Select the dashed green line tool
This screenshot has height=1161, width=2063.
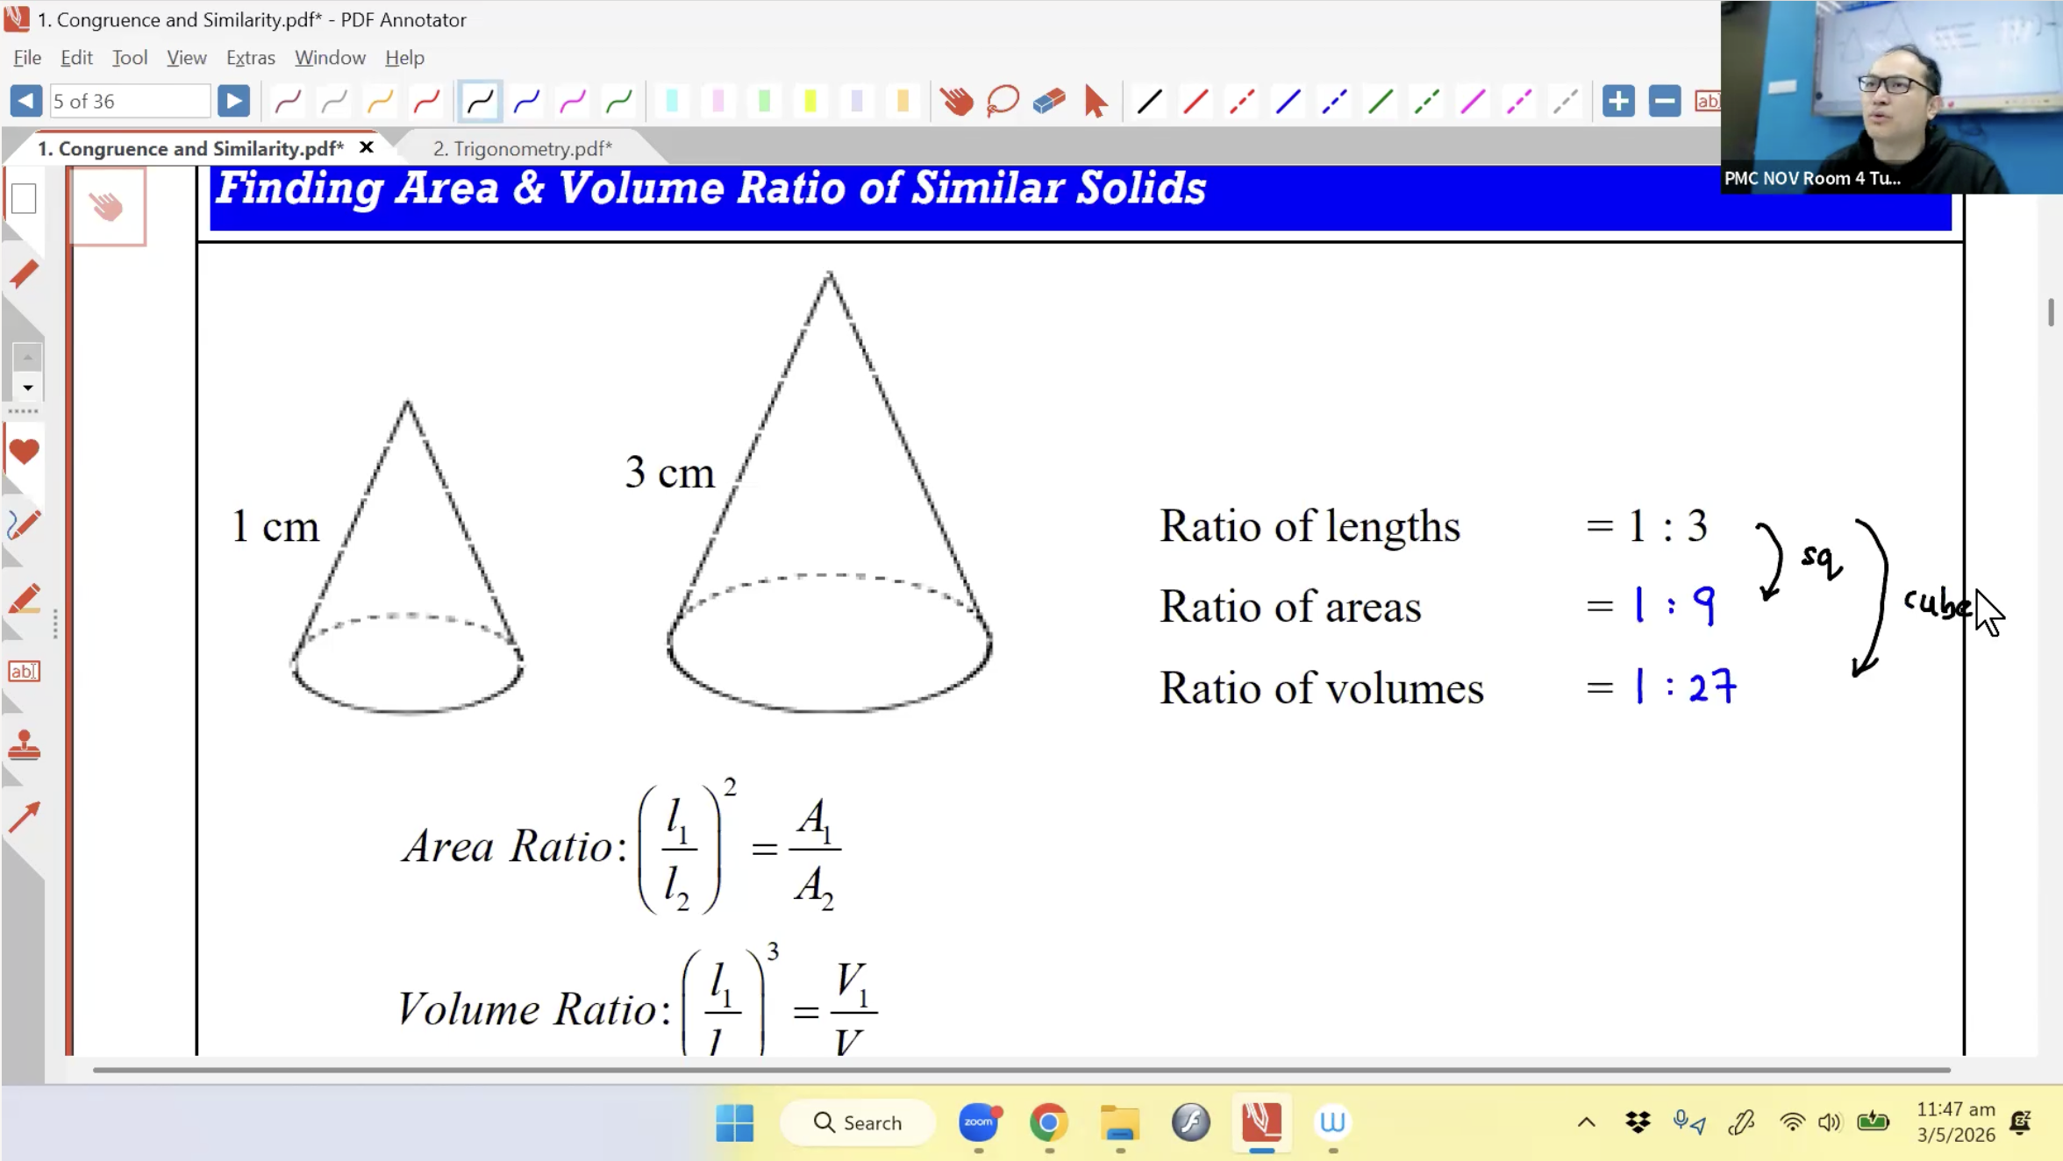[x=1427, y=102]
